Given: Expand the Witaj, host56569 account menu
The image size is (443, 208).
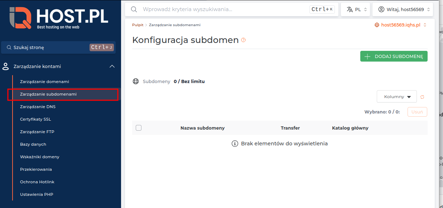Looking at the screenshot, I should 403,9.
